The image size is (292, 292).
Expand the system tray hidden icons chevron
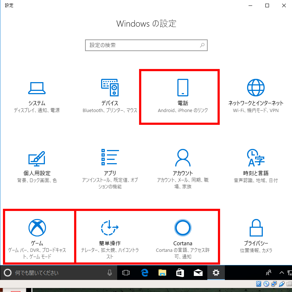point(281,273)
